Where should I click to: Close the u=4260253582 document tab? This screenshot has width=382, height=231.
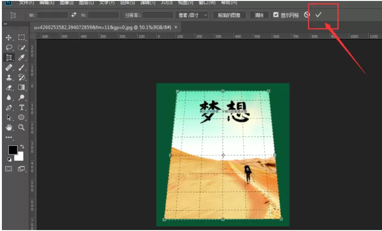pos(176,27)
